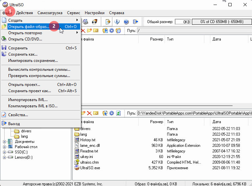Expand the Рабочий стол tree node
This screenshot has width=252, height=186.
4,147
